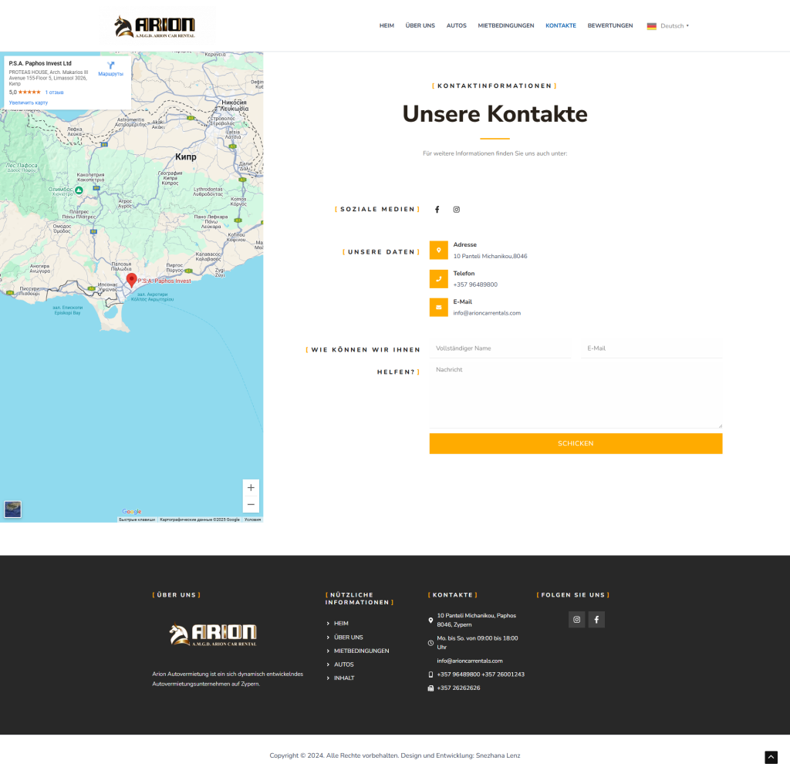Viewport: 790px width, 777px height.
Task: Click the Facebook icon beside Soziale Medien
Action: point(437,210)
